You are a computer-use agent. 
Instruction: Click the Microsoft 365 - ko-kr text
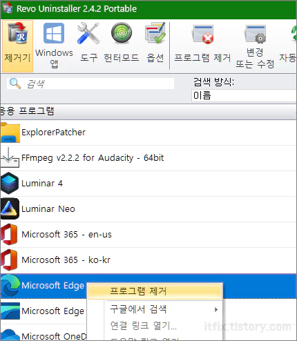(66, 260)
